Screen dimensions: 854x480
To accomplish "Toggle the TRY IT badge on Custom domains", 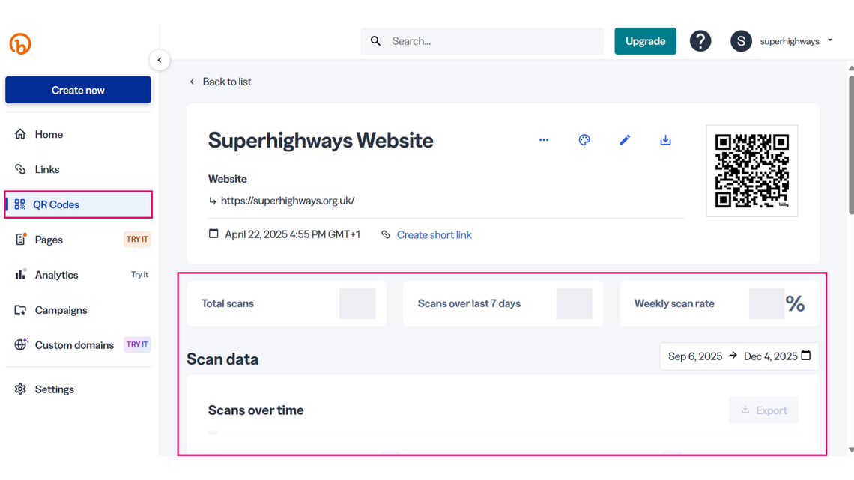I will [x=136, y=344].
